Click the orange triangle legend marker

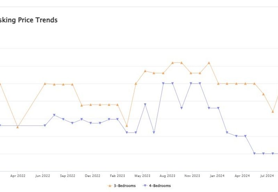111,186
